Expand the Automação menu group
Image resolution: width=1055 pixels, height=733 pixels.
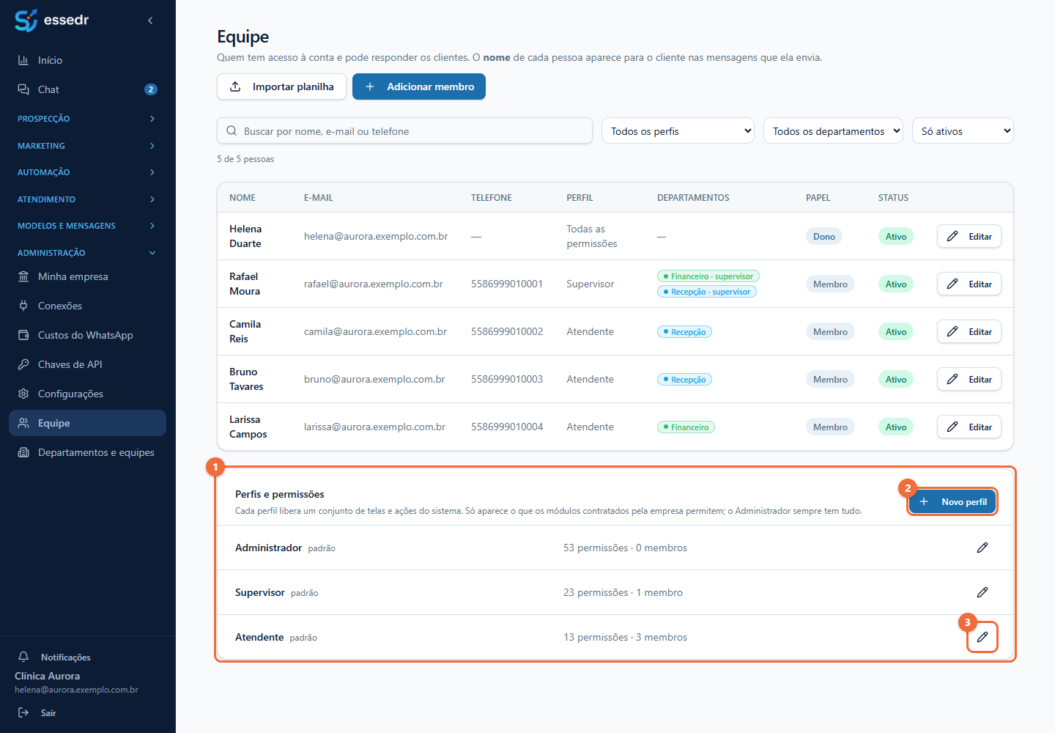(x=88, y=172)
